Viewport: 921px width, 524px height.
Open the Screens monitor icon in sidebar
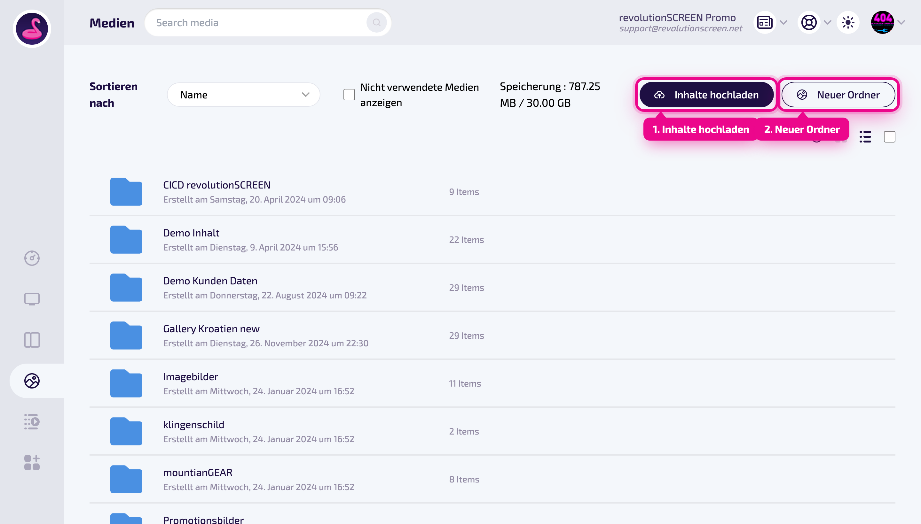pyautogui.click(x=32, y=299)
